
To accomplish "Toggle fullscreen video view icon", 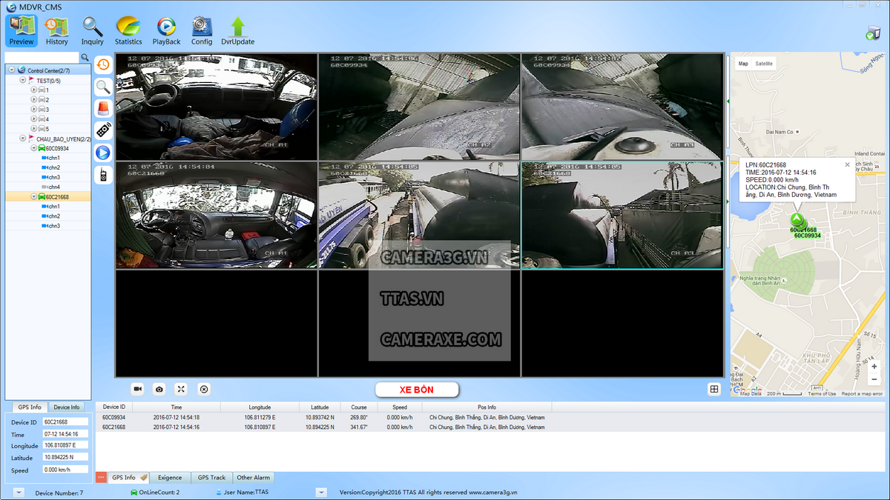I will [181, 389].
